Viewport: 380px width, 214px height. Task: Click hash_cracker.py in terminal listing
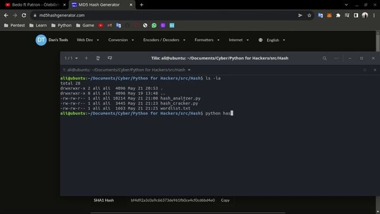[x=179, y=103]
